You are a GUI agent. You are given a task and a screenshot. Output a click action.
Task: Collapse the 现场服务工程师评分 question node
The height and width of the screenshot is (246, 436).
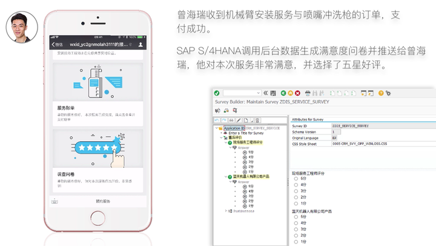click(226, 142)
